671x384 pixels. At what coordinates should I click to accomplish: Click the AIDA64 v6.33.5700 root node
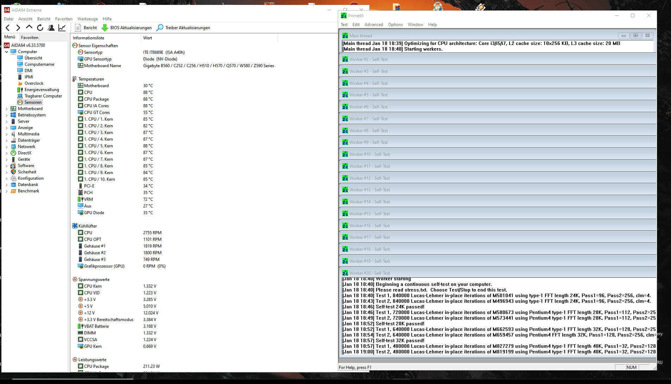point(25,45)
